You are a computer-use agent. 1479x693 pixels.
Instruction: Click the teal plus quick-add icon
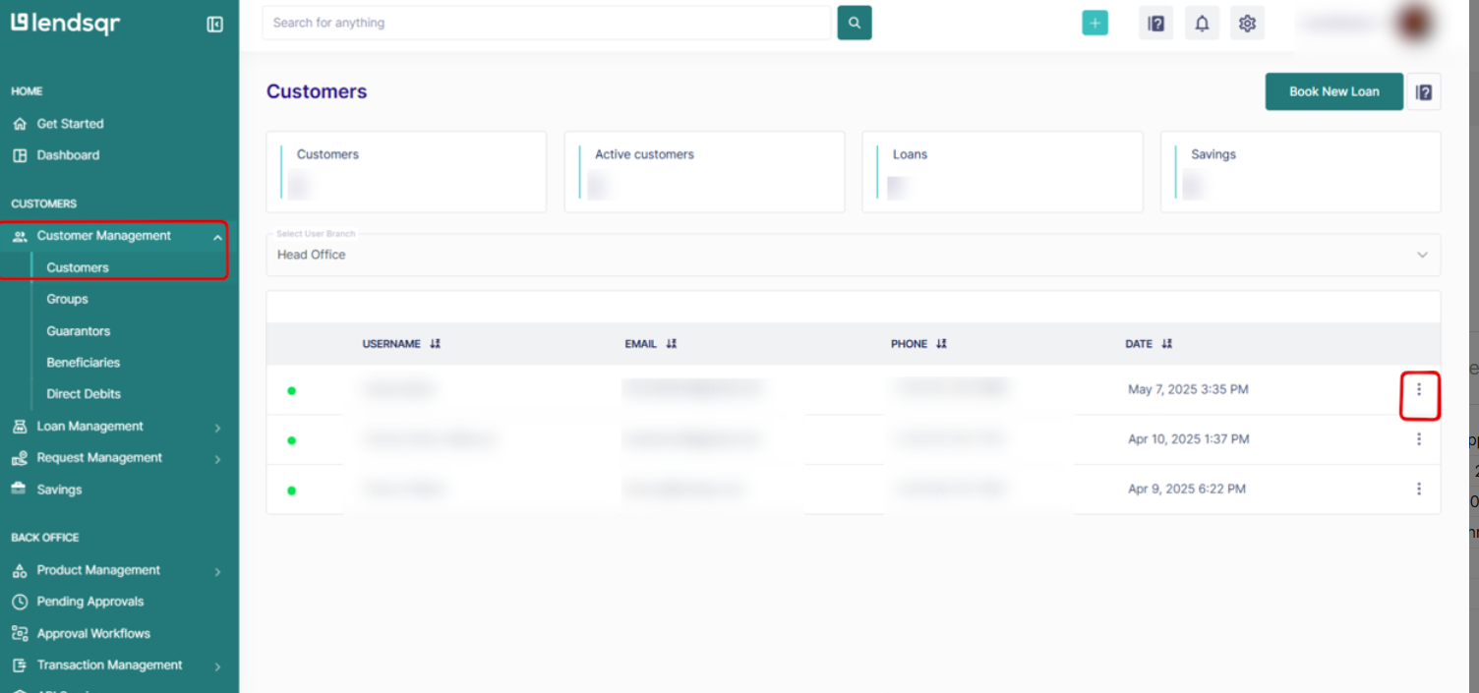pos(1094,24)
